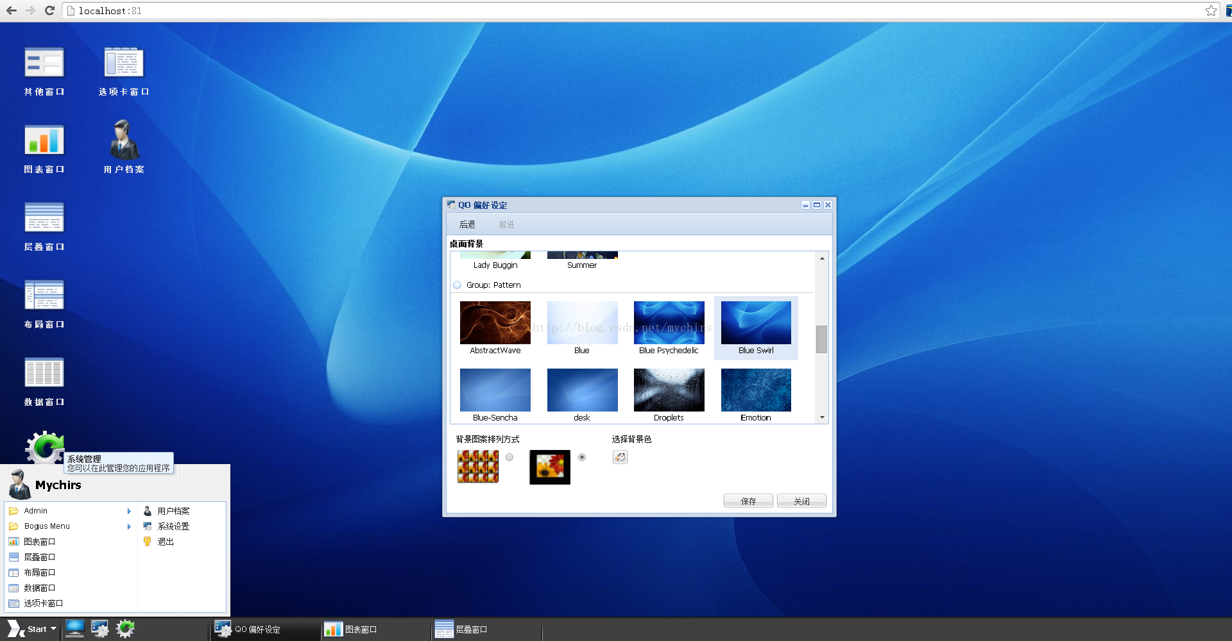The width and height of the screenshot is (1232, 641).
Task: Click the 关闭 close button
Action: (x=801, y=501)
